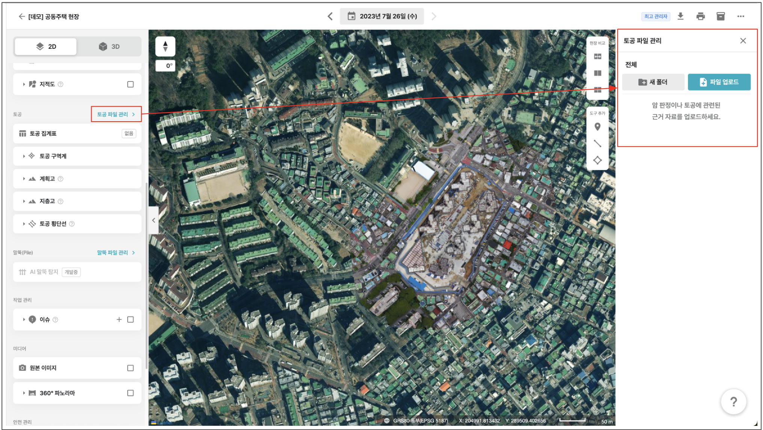Screen dimensions: 763x430
Task: Enable the 지적도 layer checkbox
Action: pyautogui.click(x=130, y=84)
